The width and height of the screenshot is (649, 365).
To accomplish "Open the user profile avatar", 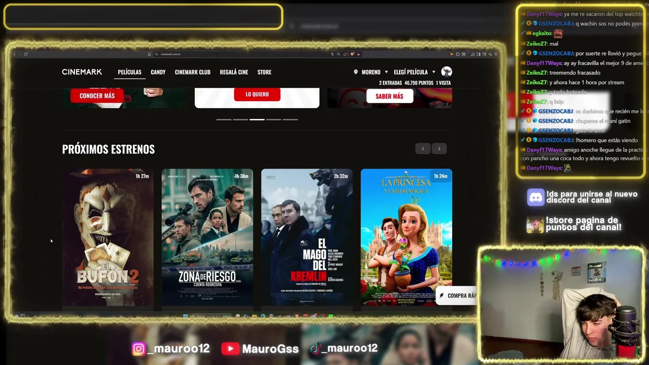I will click(447, 71).
